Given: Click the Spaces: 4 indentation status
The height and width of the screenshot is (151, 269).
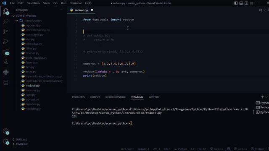Looking at the screenshot, I should [x=143, y=149].
